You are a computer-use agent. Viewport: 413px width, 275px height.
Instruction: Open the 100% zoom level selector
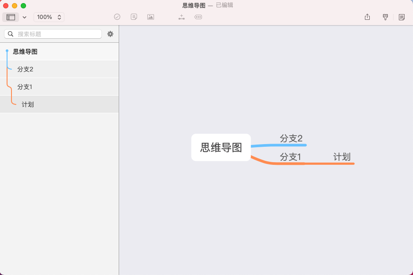point(49,17)
